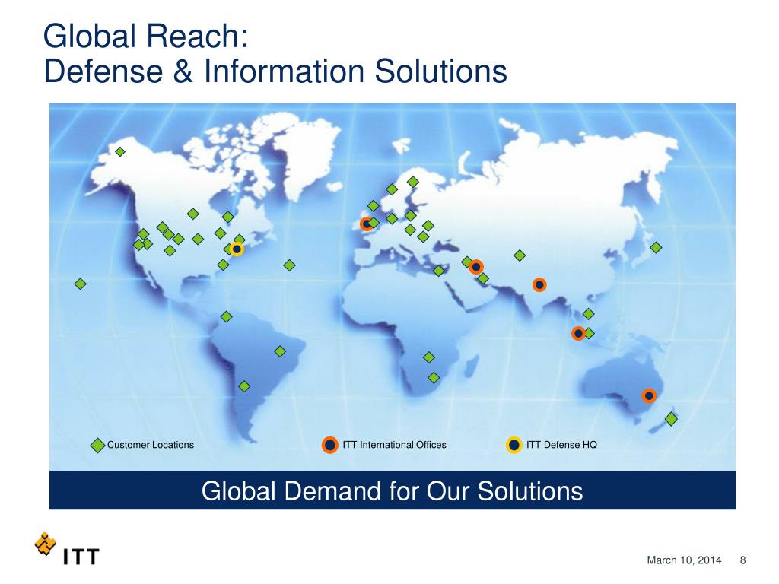Screen dimensions: 779x584
Task: Select the 'ITT Defense HQ' legend label
Action: (x=561, y=445)
